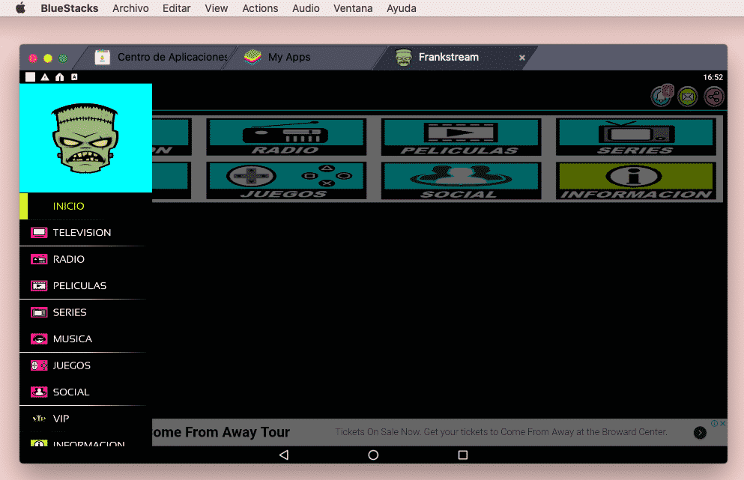Open the Editar menu

(177, 8)
